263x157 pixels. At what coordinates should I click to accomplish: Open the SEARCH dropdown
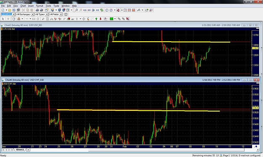pos(13,14)
